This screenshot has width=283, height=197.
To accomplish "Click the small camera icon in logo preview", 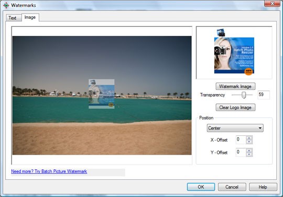I will click(221, 33).
